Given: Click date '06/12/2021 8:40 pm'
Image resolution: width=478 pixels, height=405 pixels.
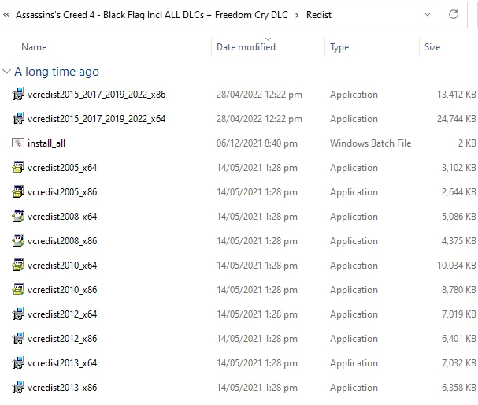Looking at the screenshot, I should (257, 143).
